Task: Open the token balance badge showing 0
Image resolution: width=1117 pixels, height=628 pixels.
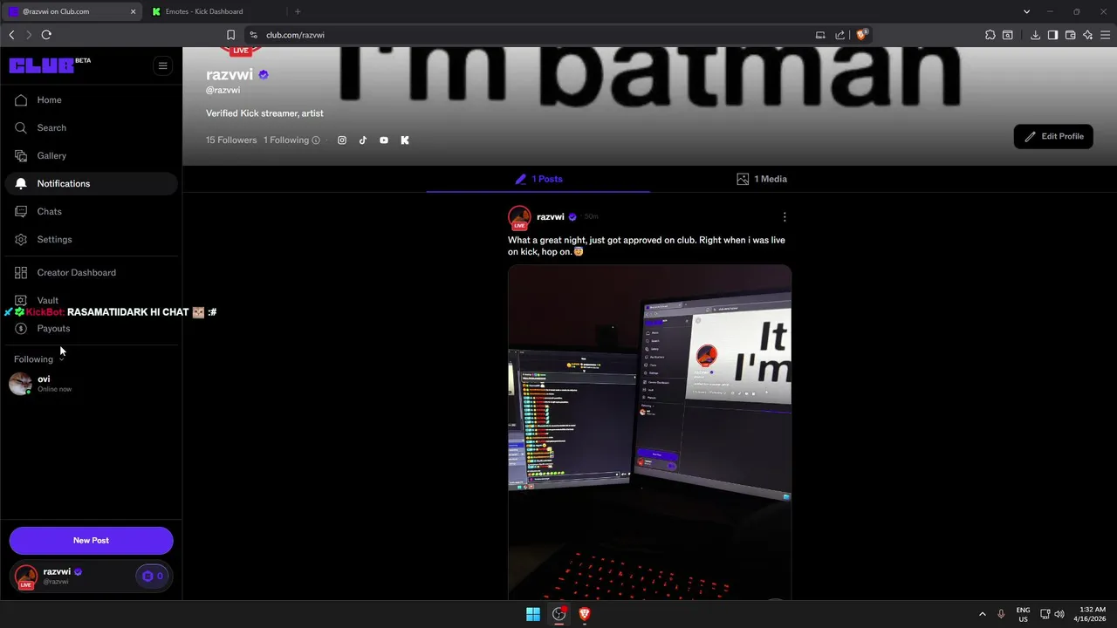Action: click(152, 577)
